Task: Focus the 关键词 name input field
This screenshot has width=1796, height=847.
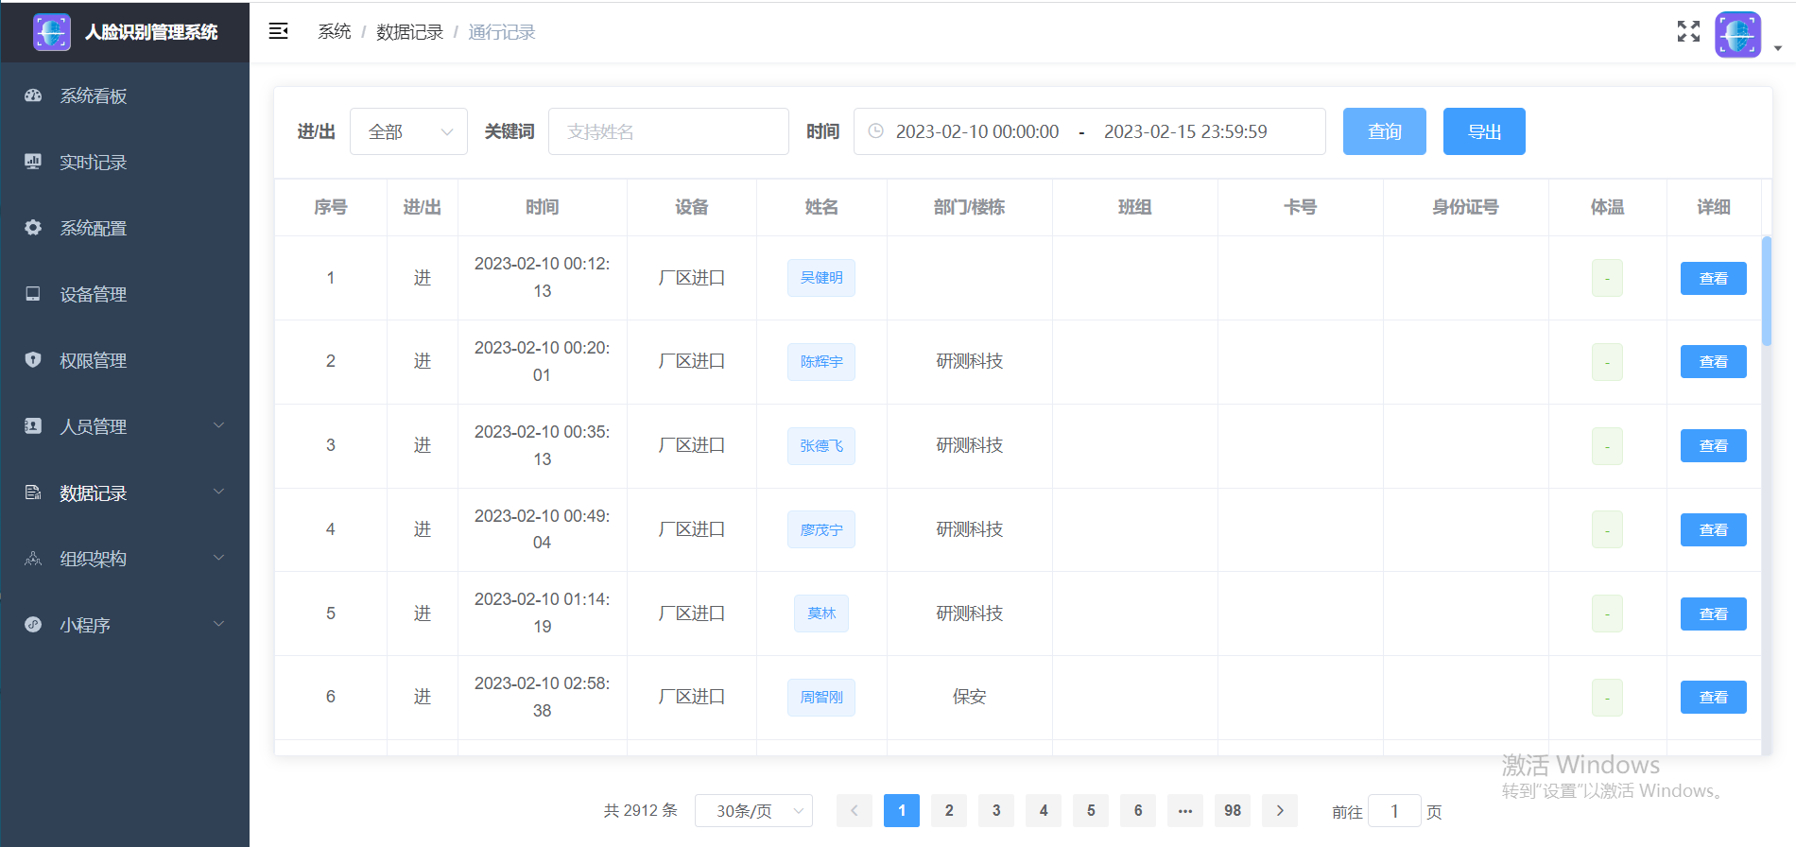Action: (x=668, y=131)
